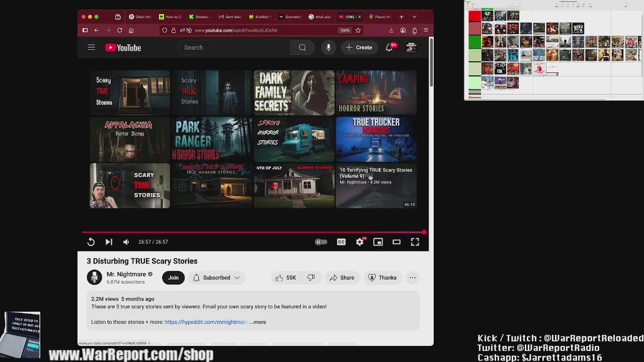Close the active YouTube tab
This screenshot has width=644, height=362.
(x=359, y=17)
